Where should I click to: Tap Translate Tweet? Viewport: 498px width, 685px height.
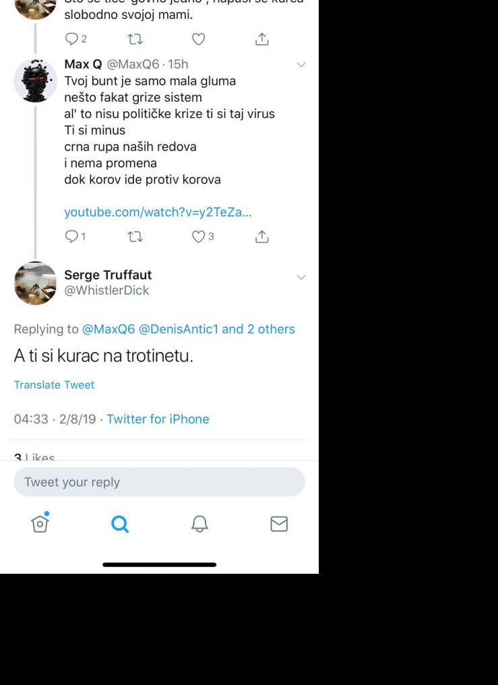point(54,385)
